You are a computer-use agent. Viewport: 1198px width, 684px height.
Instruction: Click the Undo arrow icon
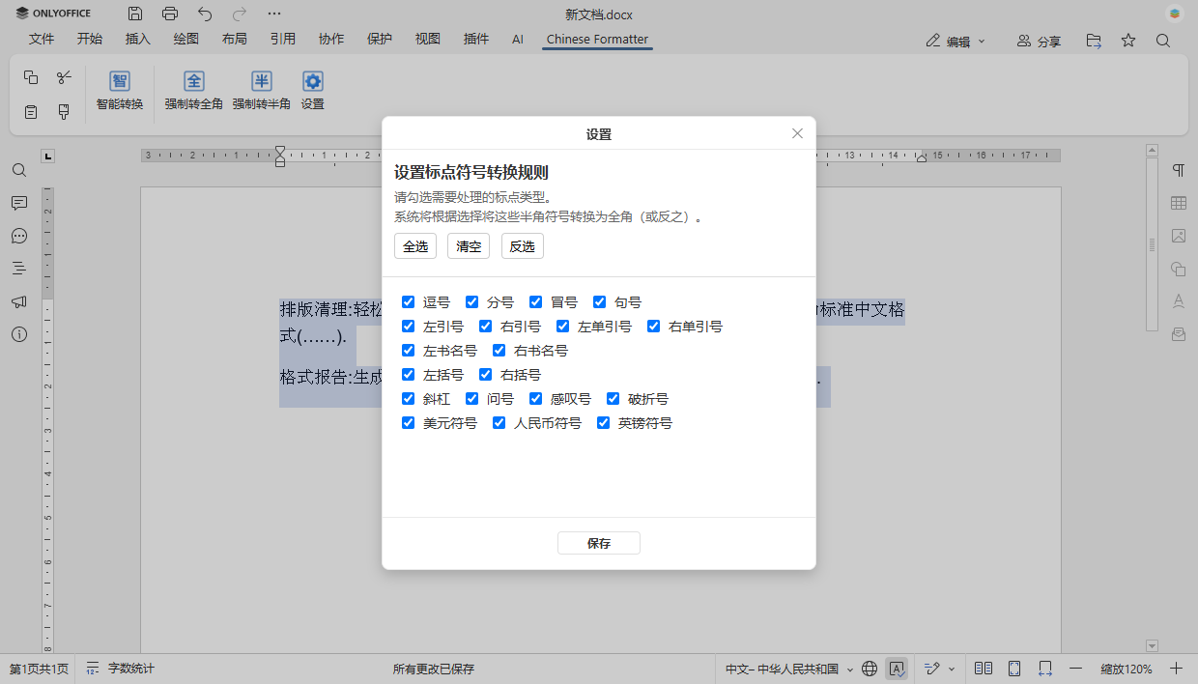click(x=205, y=14)
